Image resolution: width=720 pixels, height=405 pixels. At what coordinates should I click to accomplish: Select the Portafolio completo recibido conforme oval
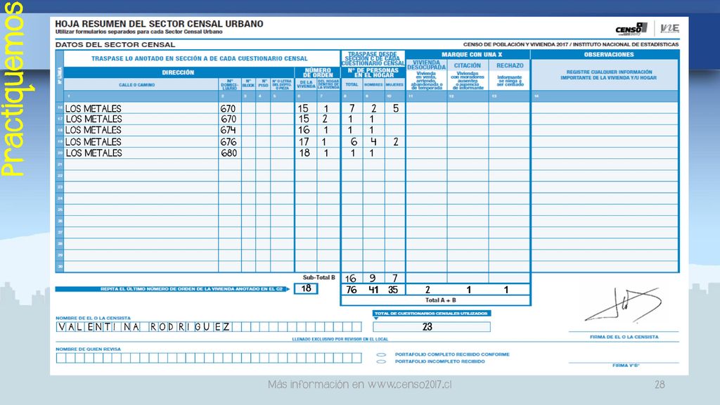tap(381, 354)
